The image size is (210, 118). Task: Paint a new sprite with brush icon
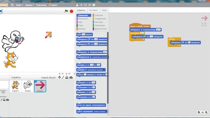coord(63,77)
